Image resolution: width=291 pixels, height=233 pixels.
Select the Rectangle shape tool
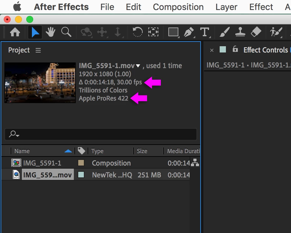[173, 32]
